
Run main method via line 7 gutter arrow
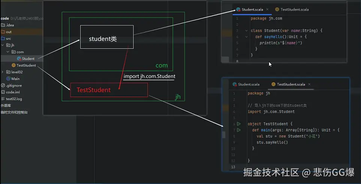(x=239, y=130)
